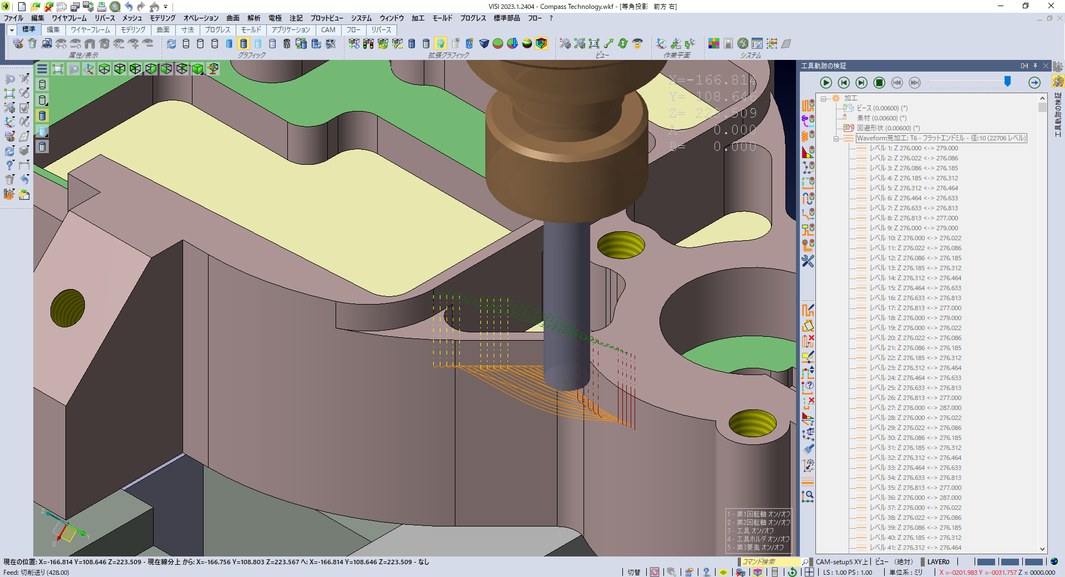The height and width of the screenshot is (577, 1065).
Task: Click the viewport zoom magnifier icon
Action: 73,69
